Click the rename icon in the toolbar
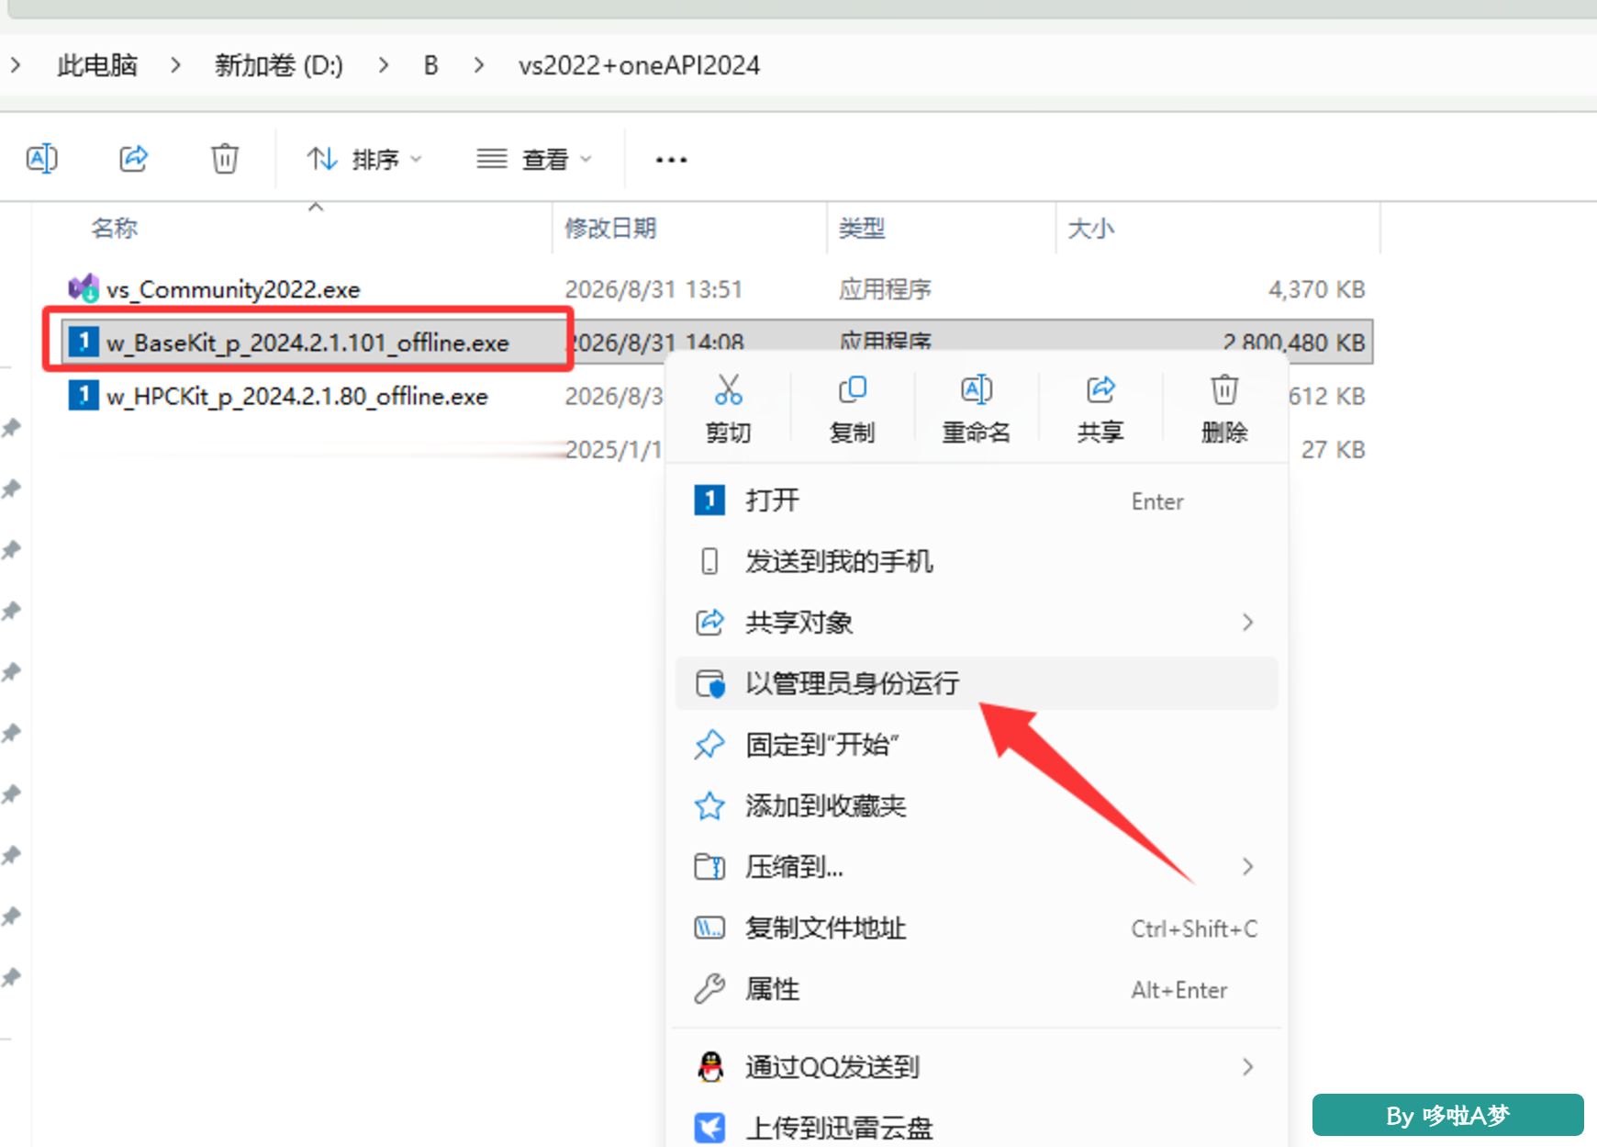Screen dimensions: 1597x1147 42,159
